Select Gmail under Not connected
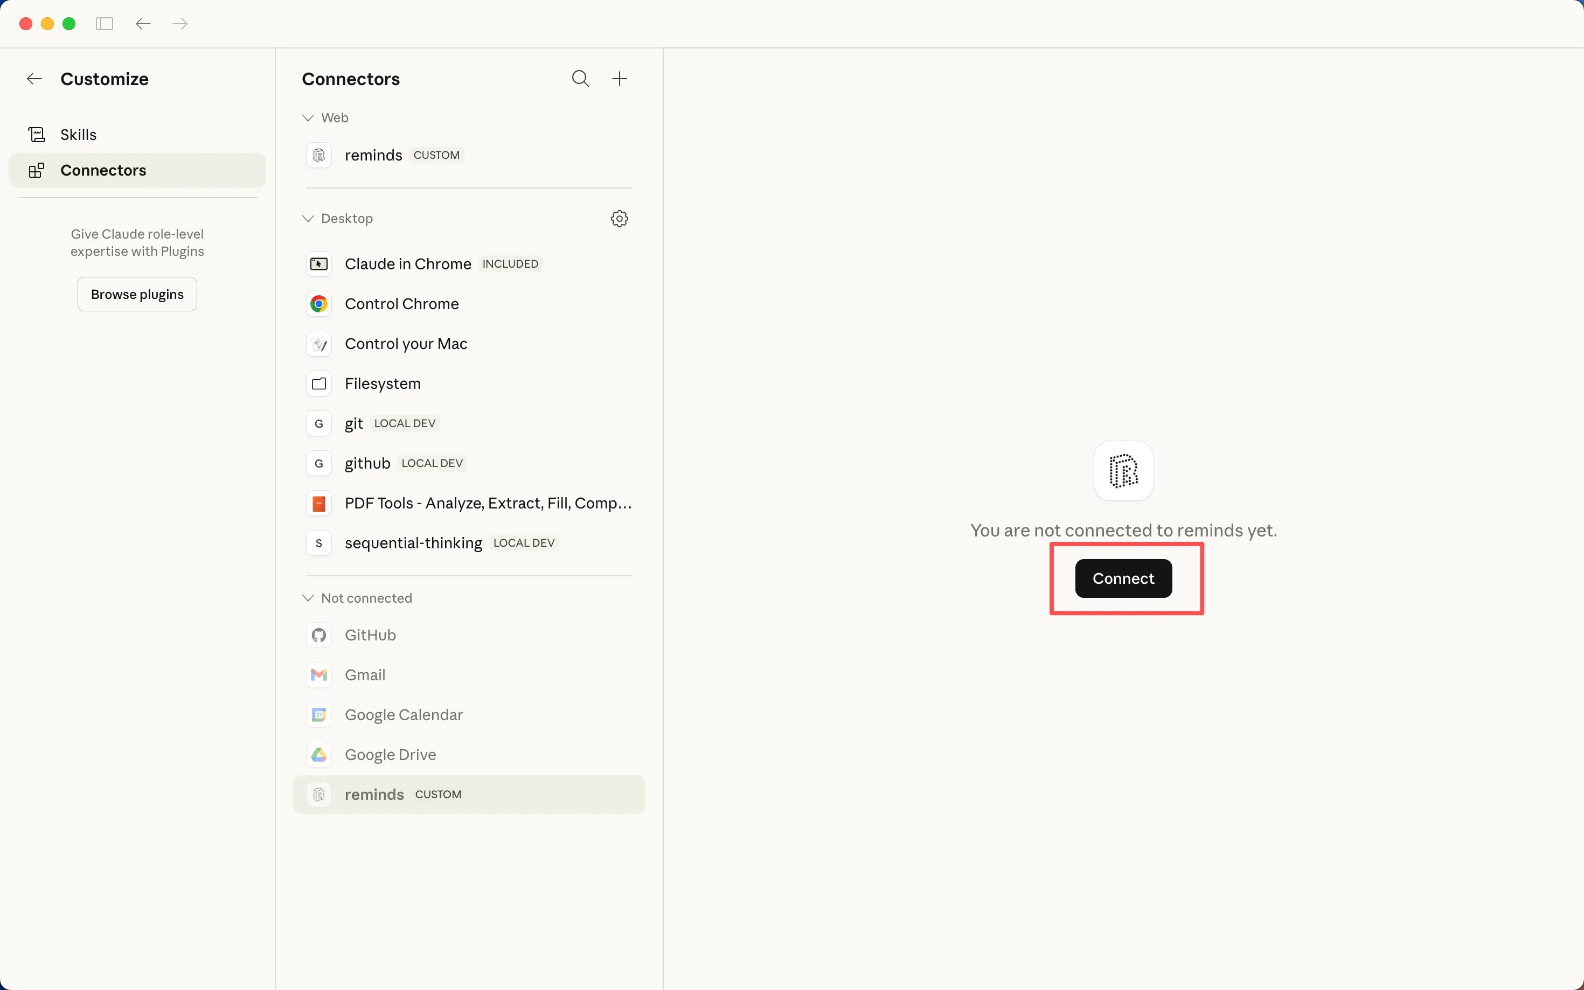 pyautogui.click(x=365, y=675)
